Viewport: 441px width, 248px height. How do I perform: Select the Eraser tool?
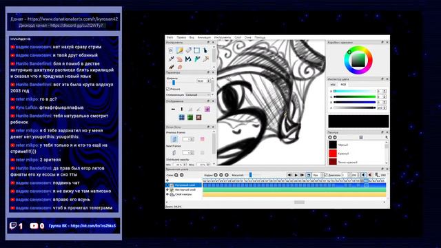pyautogui.click(x=188, y=50)
